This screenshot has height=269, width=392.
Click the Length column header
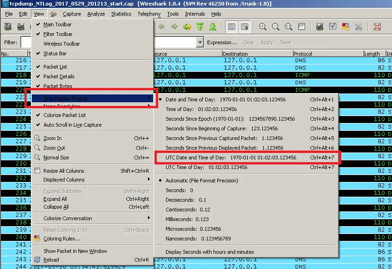(x=375, y=54)
